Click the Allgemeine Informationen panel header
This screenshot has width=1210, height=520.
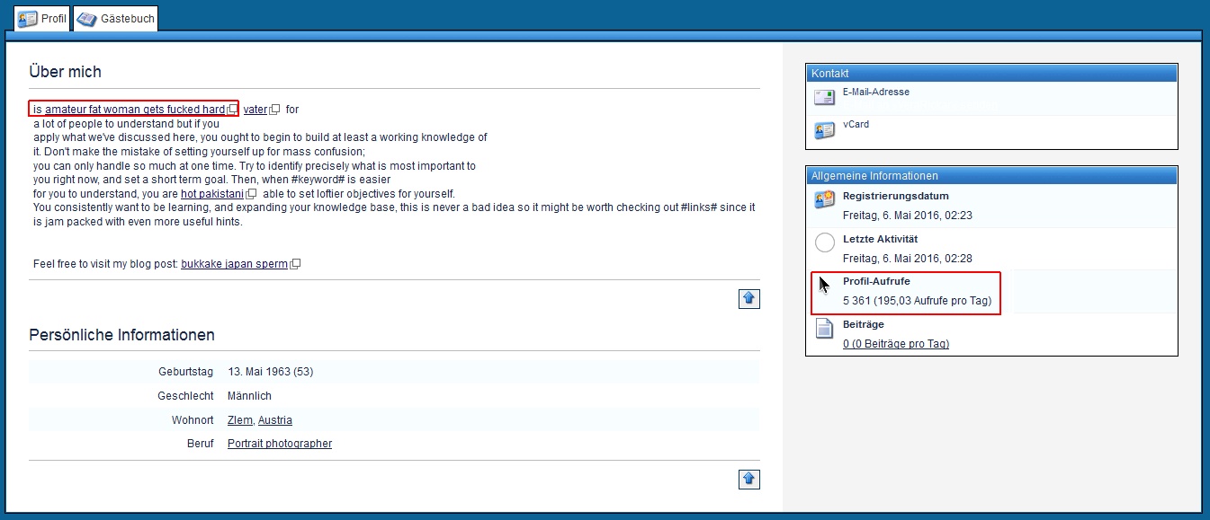(x=990, y=176)
